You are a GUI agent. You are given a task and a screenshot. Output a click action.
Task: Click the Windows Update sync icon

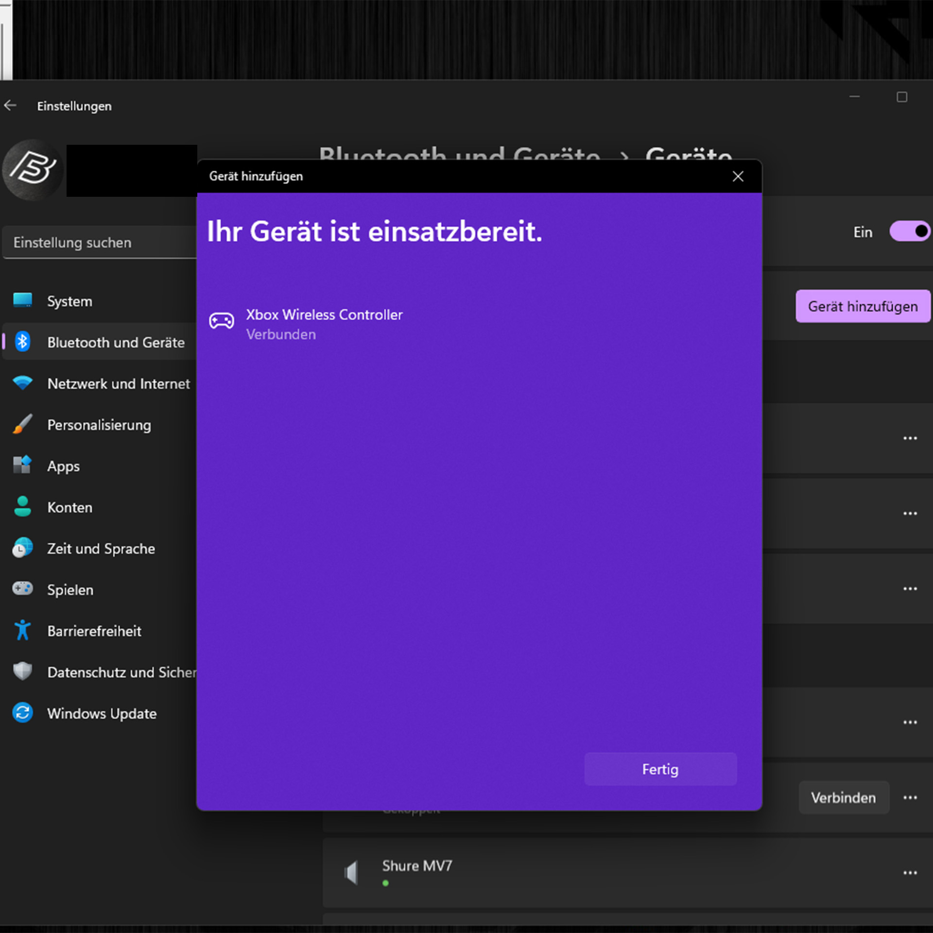coord(22,713)
